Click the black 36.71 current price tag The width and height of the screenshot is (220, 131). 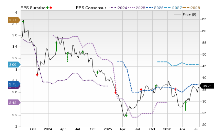[x=207, y=86]
